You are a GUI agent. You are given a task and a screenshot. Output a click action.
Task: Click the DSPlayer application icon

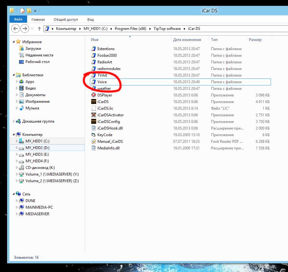93,95
